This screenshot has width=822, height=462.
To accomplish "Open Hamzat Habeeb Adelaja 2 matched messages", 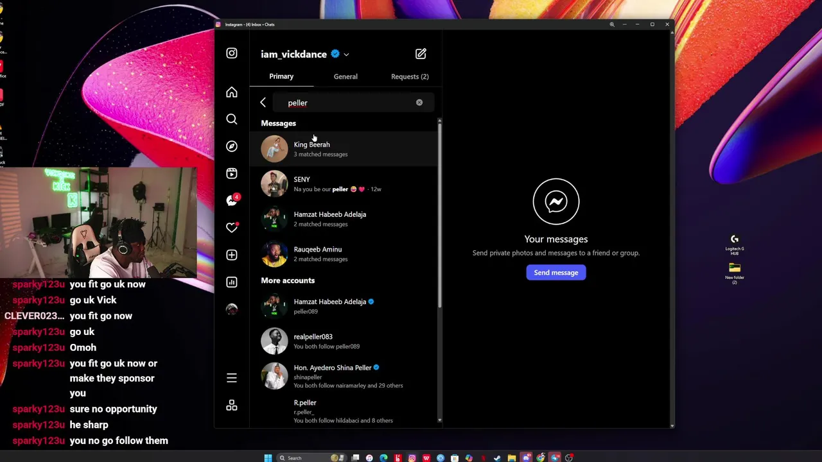I will tap(344, 219).
